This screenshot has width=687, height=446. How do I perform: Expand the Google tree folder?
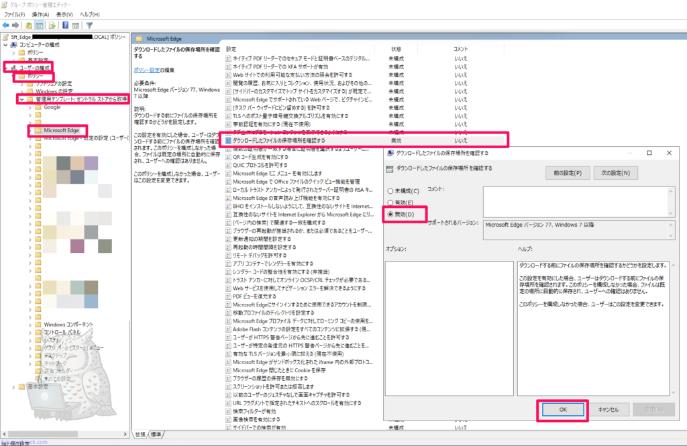(x=30, y=107)
